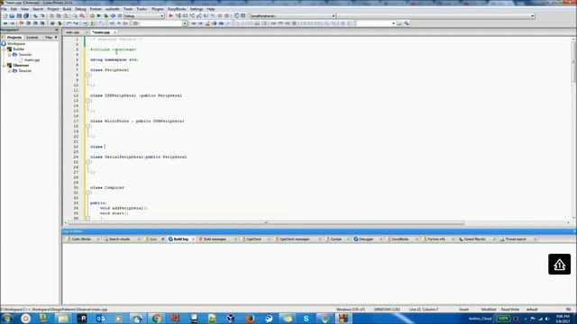Switch to the Thread search log tab
This screenshot has width=577, height=324.
pyautogui.click(x=516, y=239)
